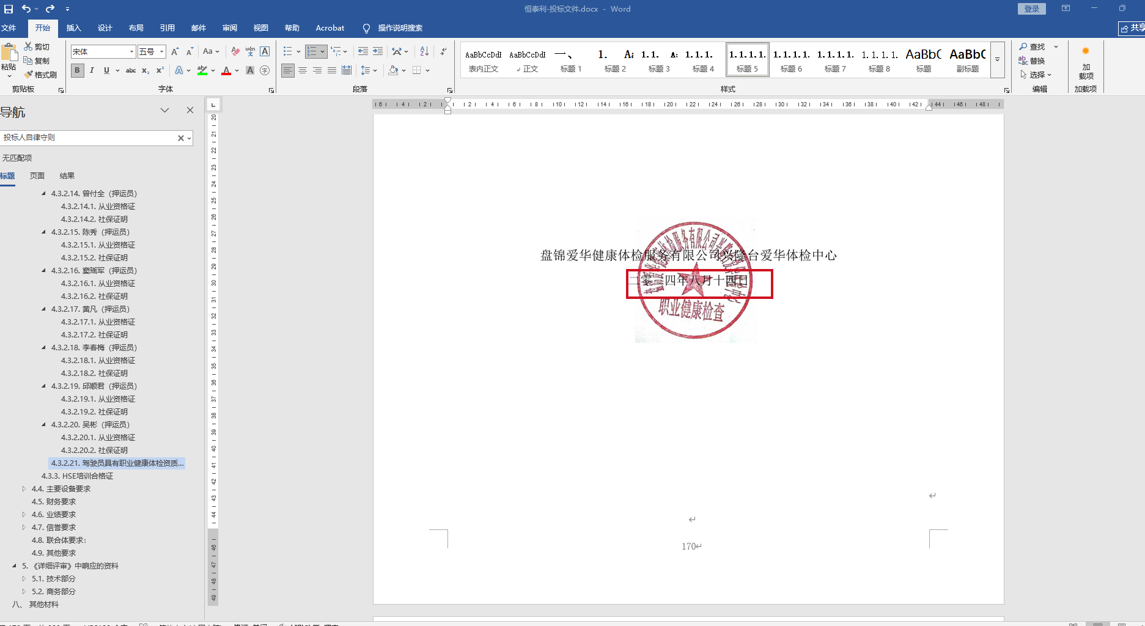Open the line spacing dropdown

pyautogui.click(x=369, y=70)
